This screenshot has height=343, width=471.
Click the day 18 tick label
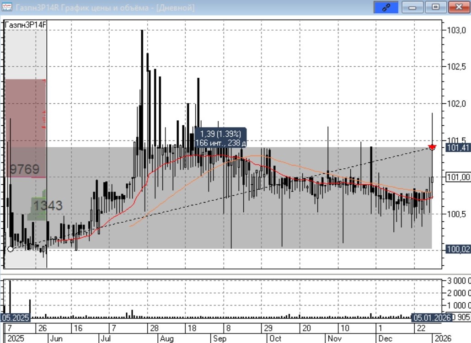click(192, 328)
